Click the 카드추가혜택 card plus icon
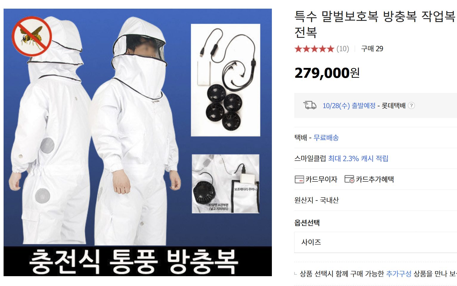 point(349,179)
